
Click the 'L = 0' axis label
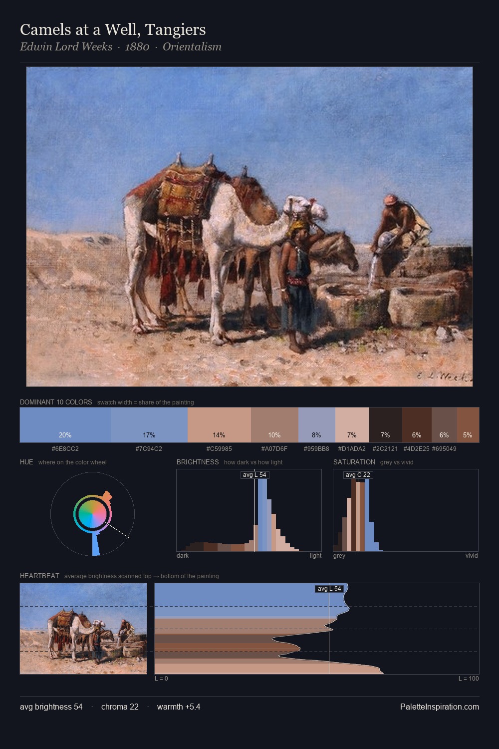tap(161, 679)
